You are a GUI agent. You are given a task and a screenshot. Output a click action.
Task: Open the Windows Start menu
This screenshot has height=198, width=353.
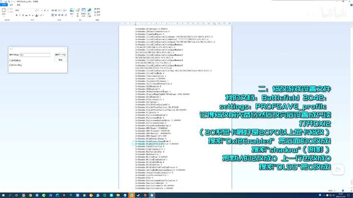pos(3,195)
